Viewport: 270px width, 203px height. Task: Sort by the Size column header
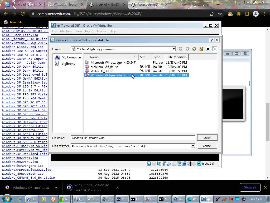145,57
